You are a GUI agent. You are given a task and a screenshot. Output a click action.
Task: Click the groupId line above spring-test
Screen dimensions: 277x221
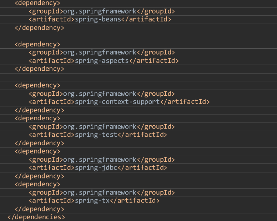(102, 127)
